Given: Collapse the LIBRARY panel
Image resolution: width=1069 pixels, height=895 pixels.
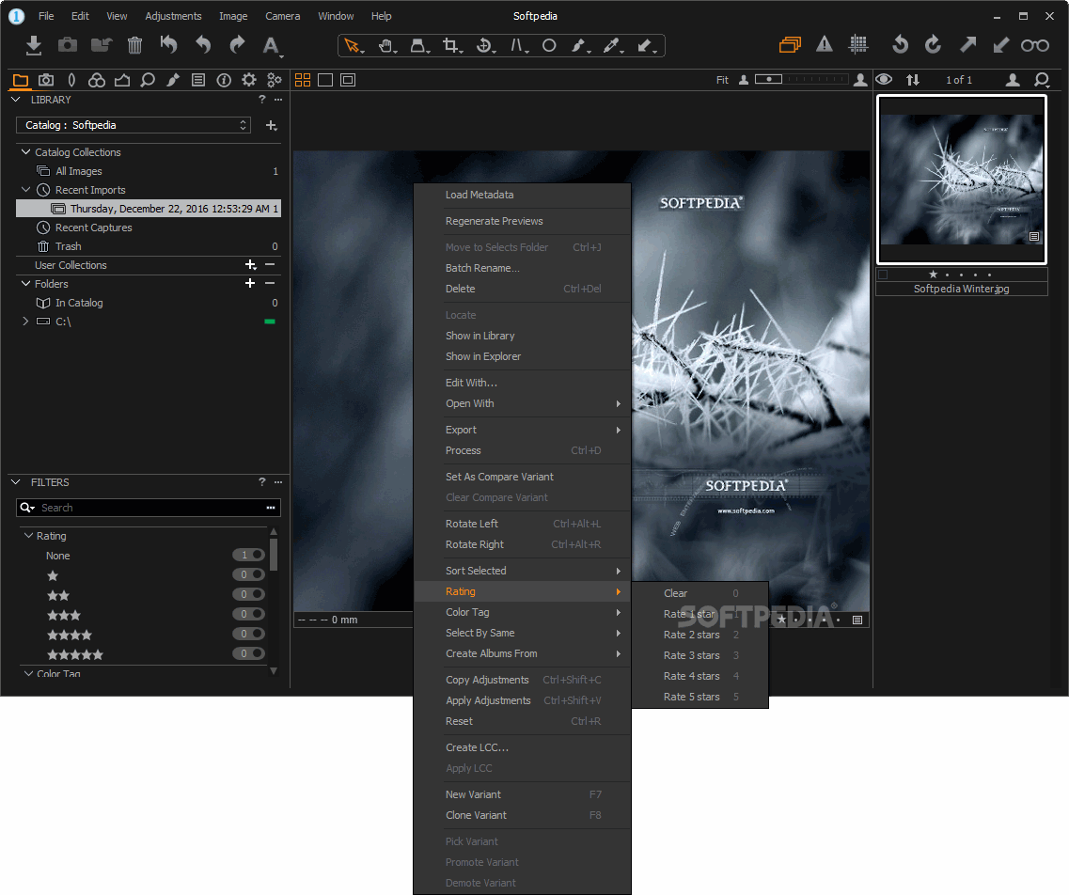Looking at the screenshot, I should point(16,100).
